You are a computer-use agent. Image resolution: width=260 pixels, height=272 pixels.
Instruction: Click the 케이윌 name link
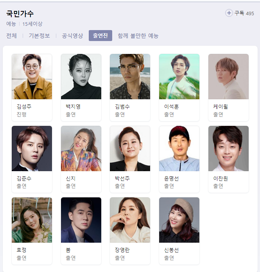(221, 107)
